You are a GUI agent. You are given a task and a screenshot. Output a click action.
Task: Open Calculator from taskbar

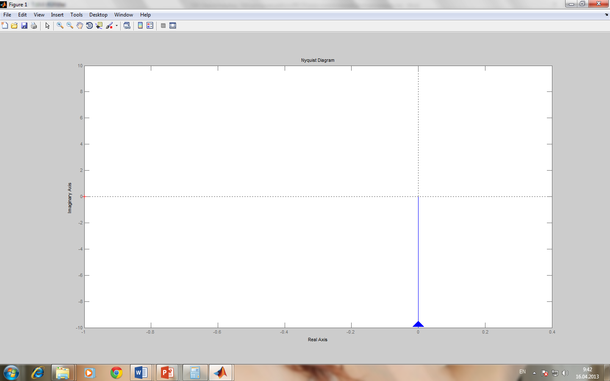pyautogui.click(x=194, y=373)
